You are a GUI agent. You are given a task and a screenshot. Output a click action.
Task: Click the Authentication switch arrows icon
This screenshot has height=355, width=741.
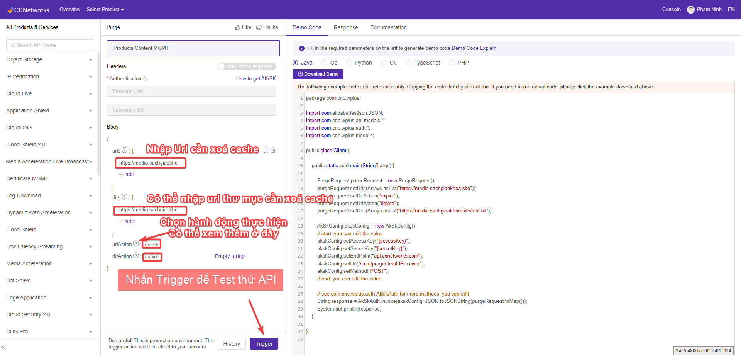[145, 78]
